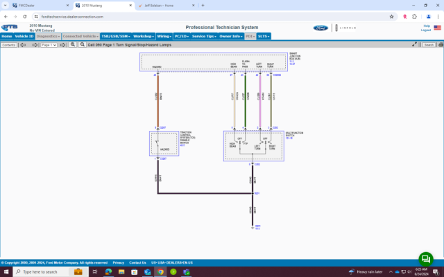Select the 2010 Mustang browser tab
This screenshot has height=277, width=444.
(x=103, y=6)
